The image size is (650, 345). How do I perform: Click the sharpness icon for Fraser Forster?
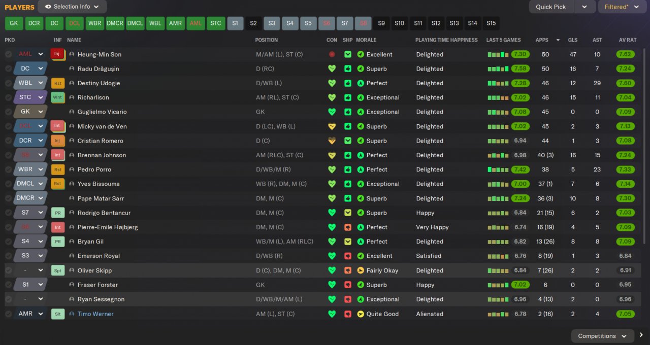348,285
